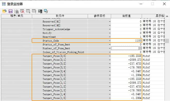Image resolution: width=170 pixels, height=101 pixels.
Task: Open file with the folder icon
Action: coord(4,11)
